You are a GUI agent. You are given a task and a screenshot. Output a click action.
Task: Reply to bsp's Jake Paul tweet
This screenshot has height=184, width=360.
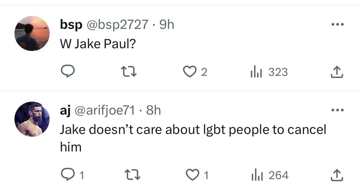(x=67, y=72)
